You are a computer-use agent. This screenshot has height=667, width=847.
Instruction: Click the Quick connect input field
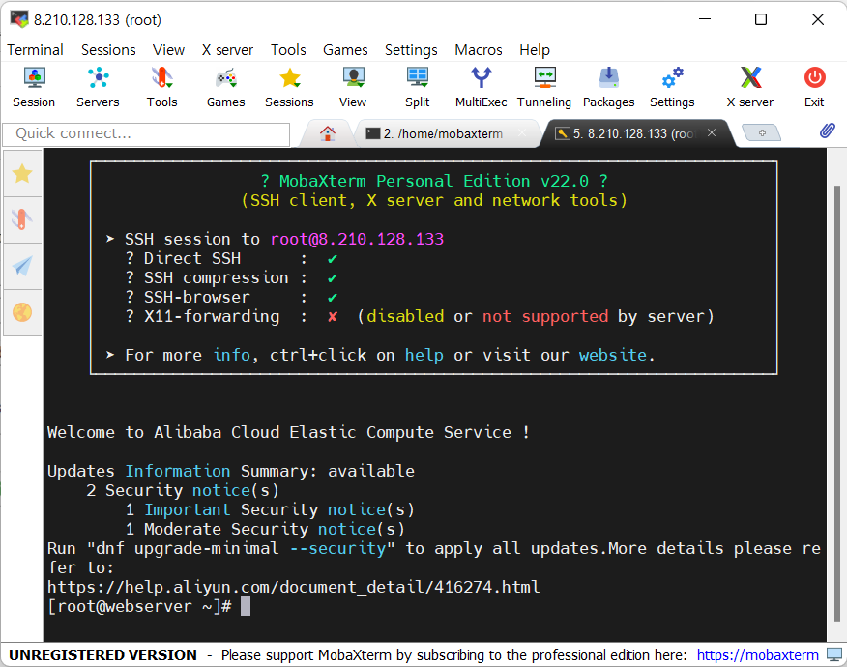pos(146,134)
